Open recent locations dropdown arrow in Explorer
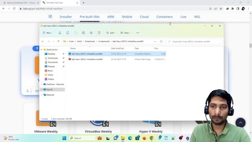The height and width of the screenshot is (142, 252). pos(54,41)
